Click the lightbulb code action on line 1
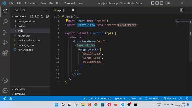 point(67,20)
